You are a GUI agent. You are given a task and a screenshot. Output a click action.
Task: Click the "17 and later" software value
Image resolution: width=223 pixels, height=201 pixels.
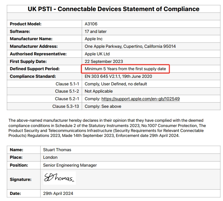[96, 31]
